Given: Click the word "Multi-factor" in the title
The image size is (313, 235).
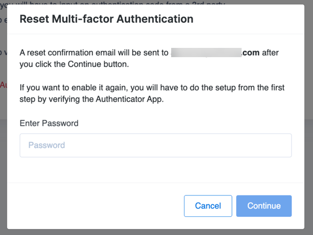Looking at the screenshot, I should (x=79, y=20).
